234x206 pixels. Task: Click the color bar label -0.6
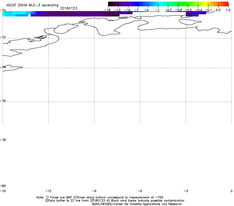(178, 10)
